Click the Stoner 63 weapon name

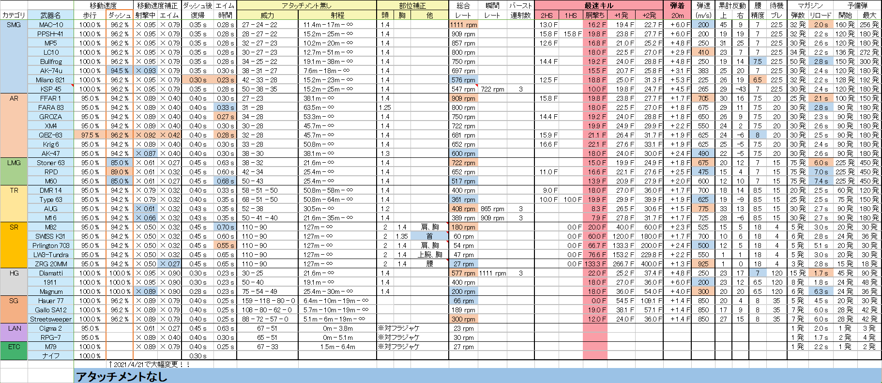tap(51, 163)
